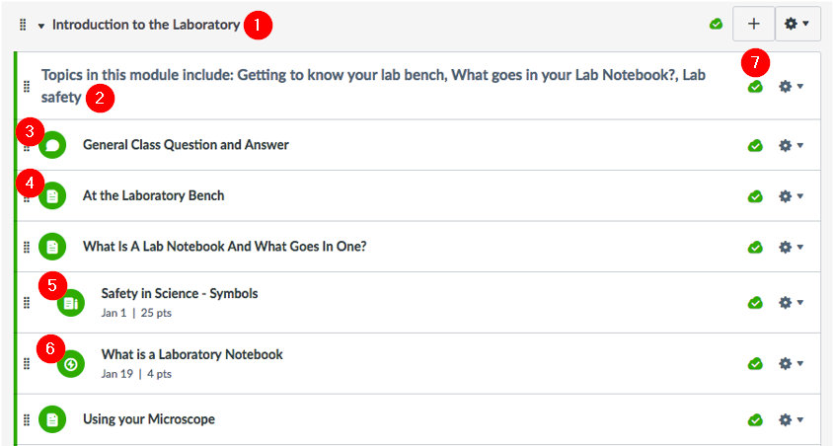Click the page icon for At the Laboratory Bench

click(52, 195)
